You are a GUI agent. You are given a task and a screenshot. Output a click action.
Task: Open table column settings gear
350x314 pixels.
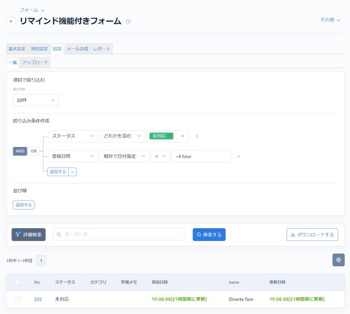point(338,260)
